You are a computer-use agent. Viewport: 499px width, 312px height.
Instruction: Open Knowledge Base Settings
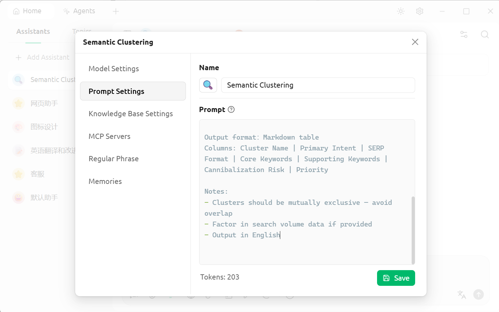(x=131, y=114)
